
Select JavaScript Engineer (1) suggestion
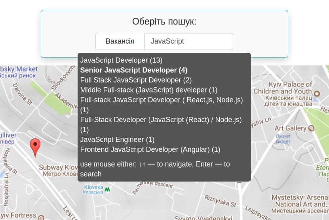[117, 140]
